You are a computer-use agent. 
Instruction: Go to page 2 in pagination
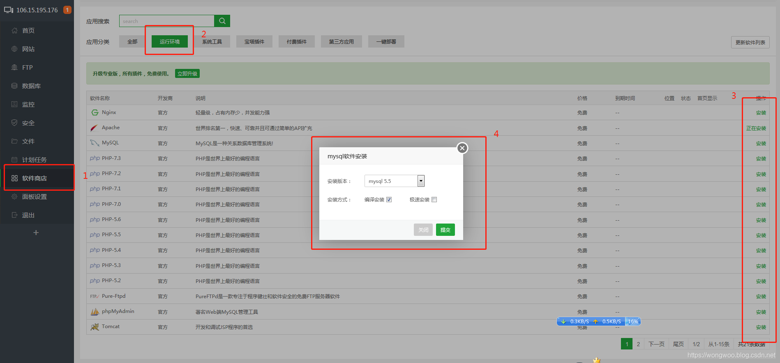(638, 344)
